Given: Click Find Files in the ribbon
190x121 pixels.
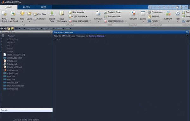Looking at the screenshot, I should 40,14.
